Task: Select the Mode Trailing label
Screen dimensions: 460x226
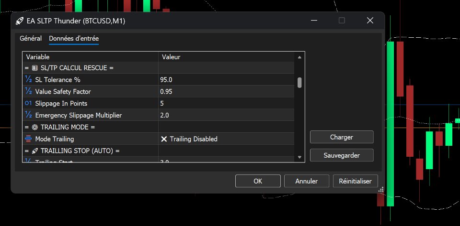Action: pyautogui.click(x=55, y=139)
